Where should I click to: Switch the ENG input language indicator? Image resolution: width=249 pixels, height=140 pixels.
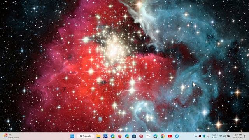pyautogui.click(x=214, y=136)
